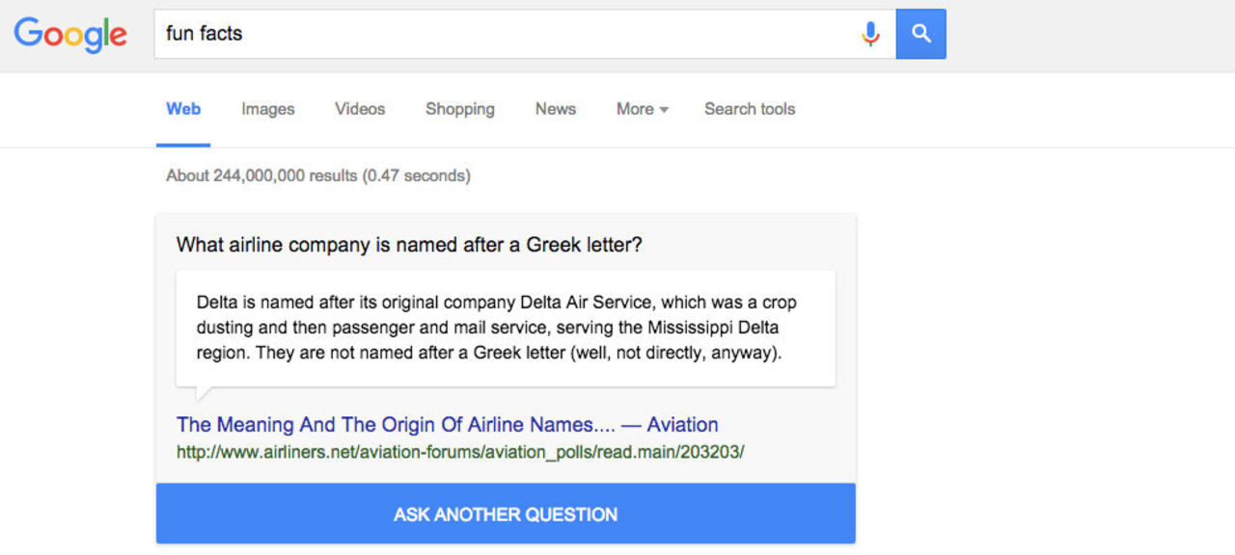The image size is (1235, 555).
Task: Open the More chevron to see extra categories
Action: [x=665, y=111]
